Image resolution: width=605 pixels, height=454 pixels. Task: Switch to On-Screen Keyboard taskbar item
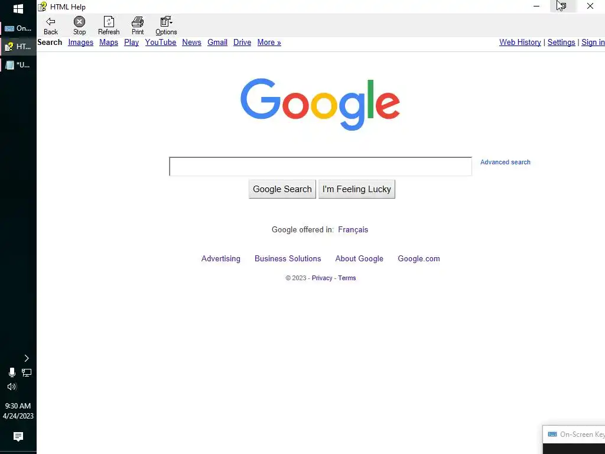[18, 28]
